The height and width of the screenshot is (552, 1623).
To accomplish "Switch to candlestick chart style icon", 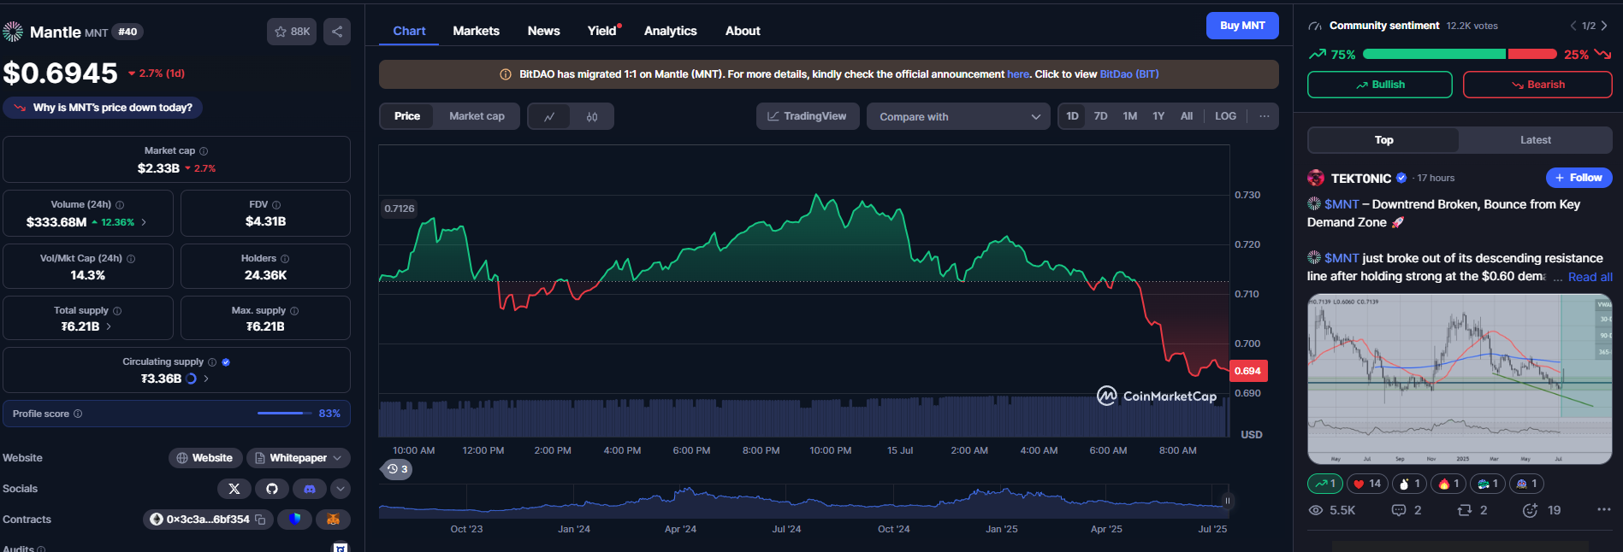I will point(592,116).
